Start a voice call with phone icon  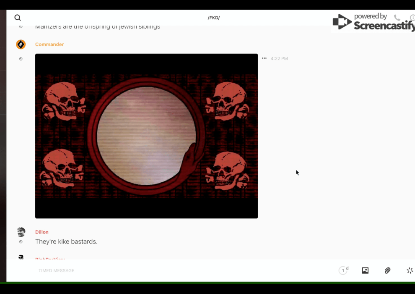(x=397, y=18)
